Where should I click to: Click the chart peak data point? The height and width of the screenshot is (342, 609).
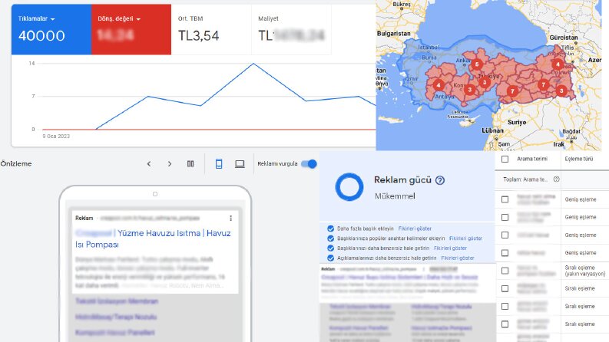253,64
